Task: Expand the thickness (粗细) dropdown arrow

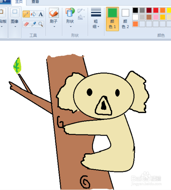Action: (x=98, y=26)
